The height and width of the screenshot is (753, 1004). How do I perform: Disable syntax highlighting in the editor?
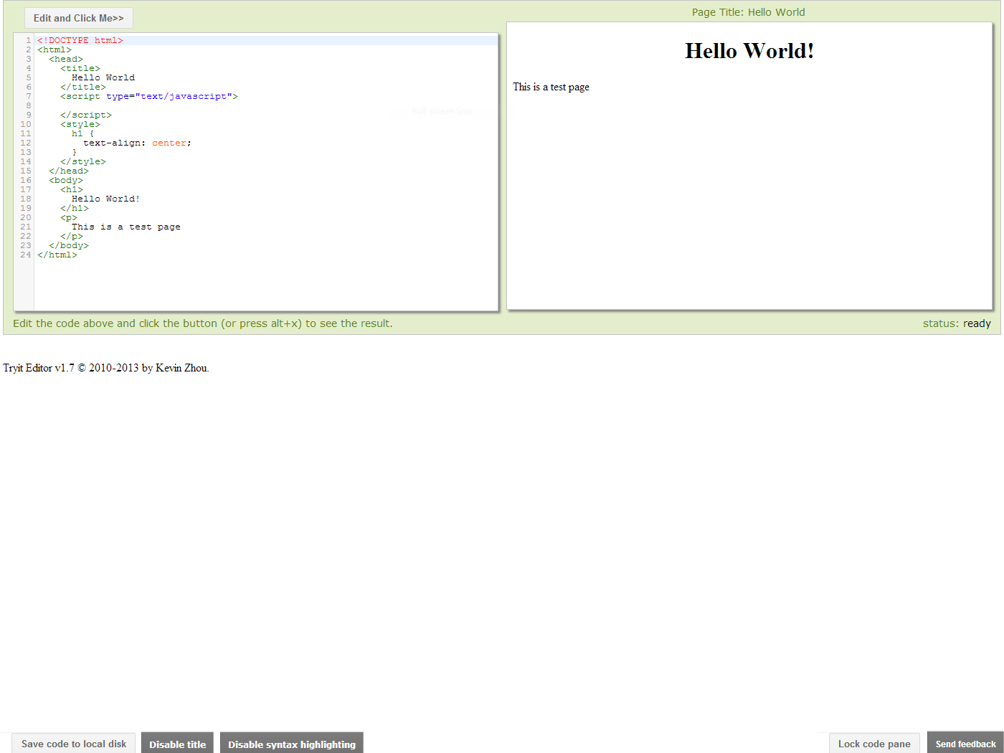point(291,744)
